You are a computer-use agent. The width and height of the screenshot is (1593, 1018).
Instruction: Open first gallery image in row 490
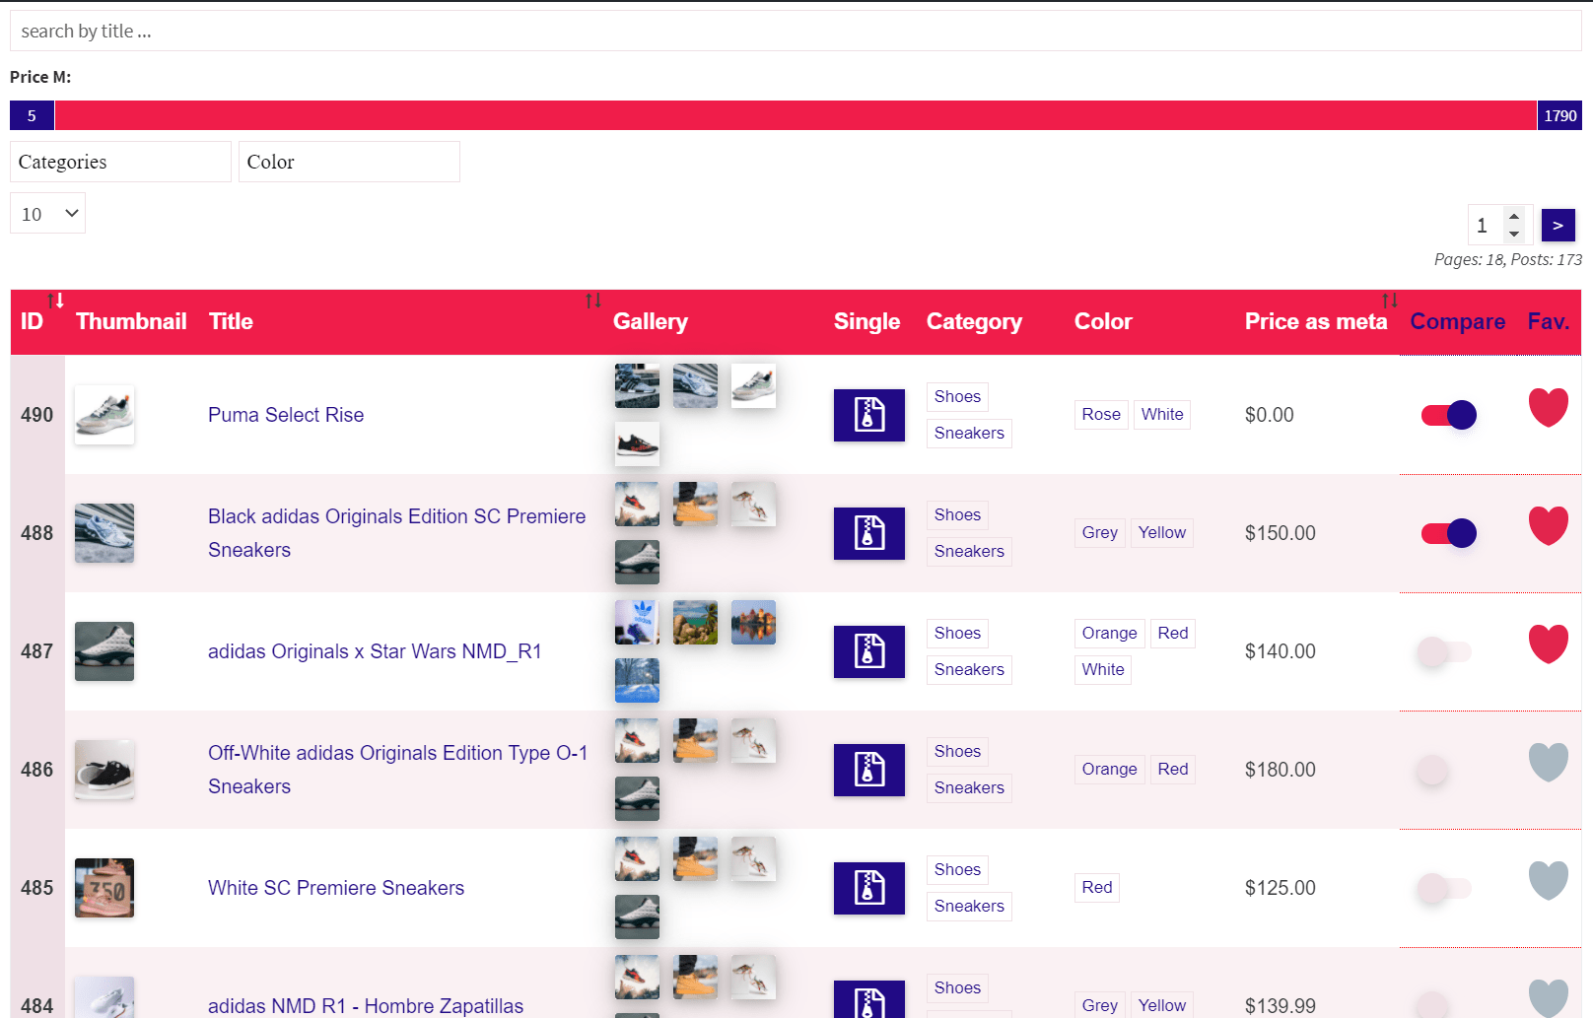(x=637, y=385)
